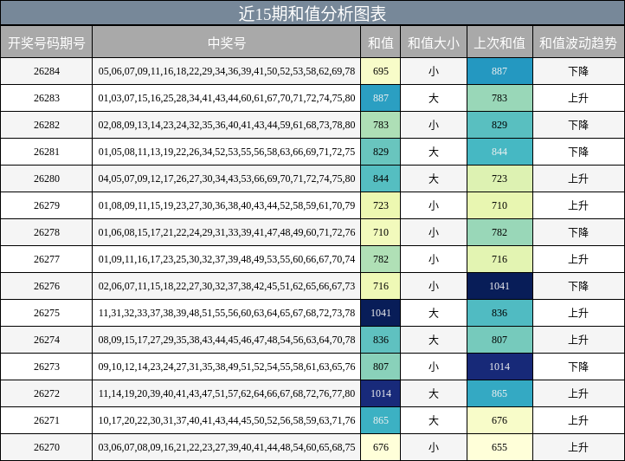
Task: Click winning numbers starting 10,17,20,22,30
Action: (x=227, y=420)
